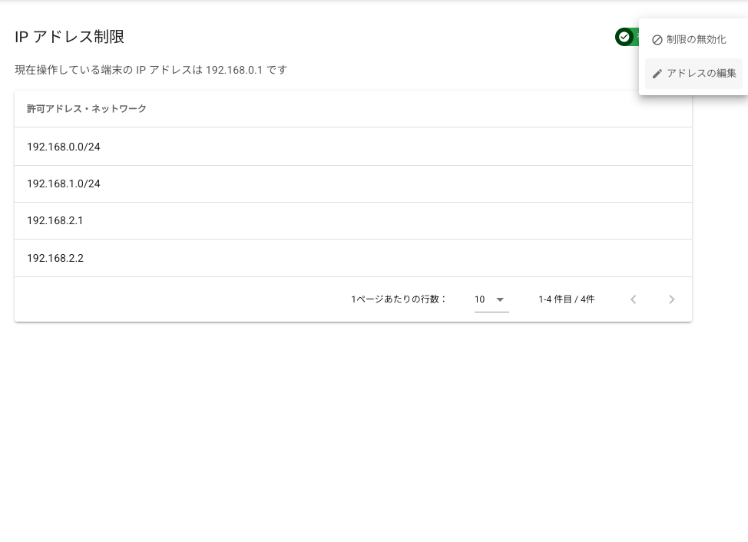Screen dimensions: 748x542
Task: Click the current IP address 192.168.0.1 notice
Action: tap(151, 70)
